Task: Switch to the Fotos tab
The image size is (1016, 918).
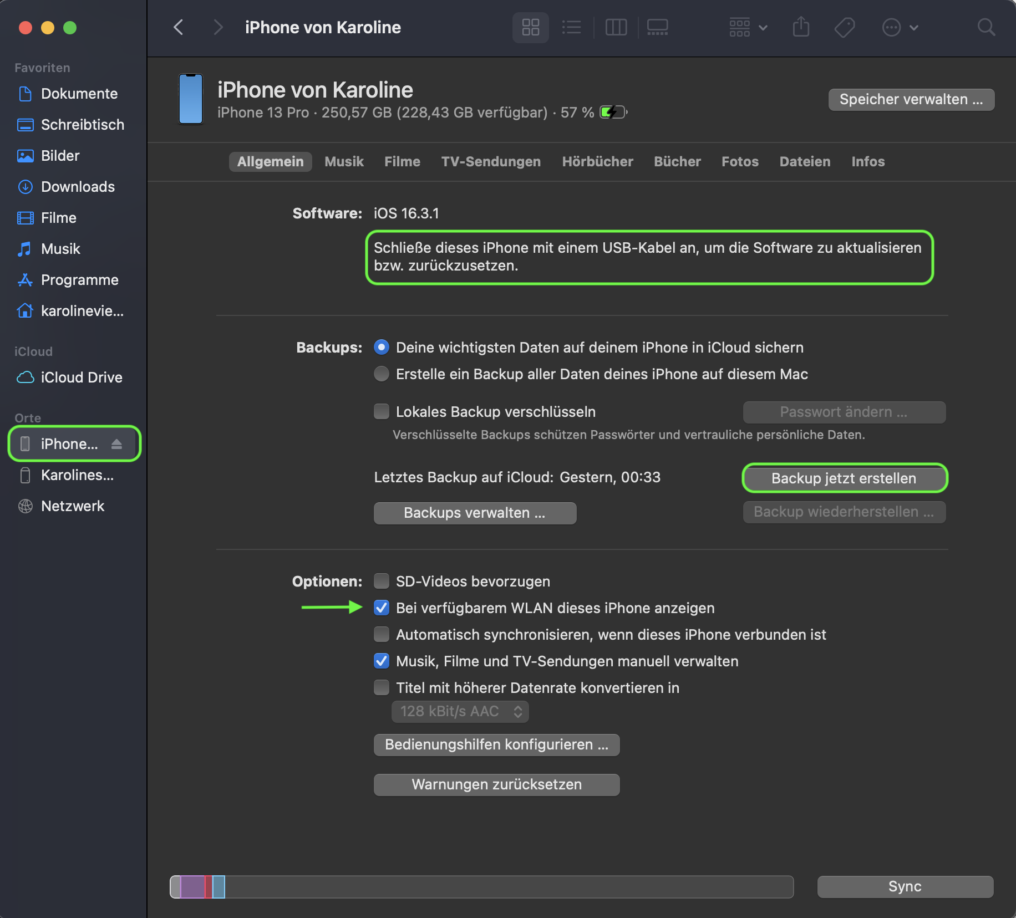Action: pos(740,162)
